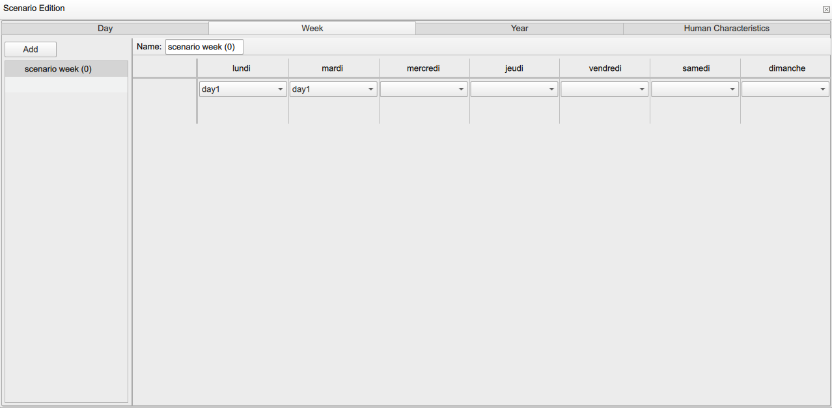Click the Add button to create scenario
Screen dimensions: 832x408
tap(30, 49)
